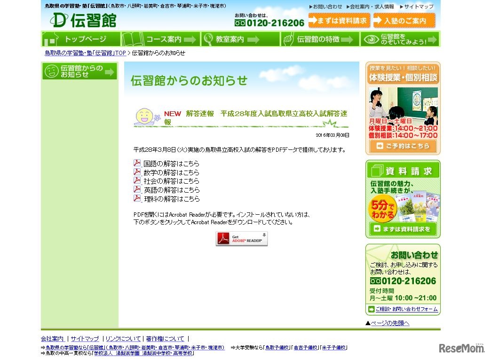491x359 pixels.
Task: Open the コース案内 tab
Action: click(160, 39)
